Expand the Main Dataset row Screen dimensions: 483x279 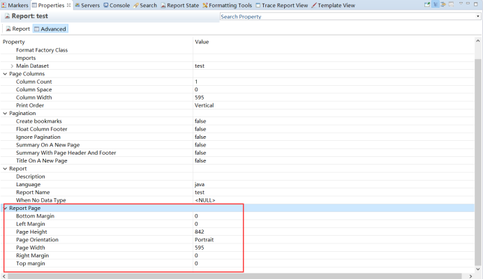(12, 66)
